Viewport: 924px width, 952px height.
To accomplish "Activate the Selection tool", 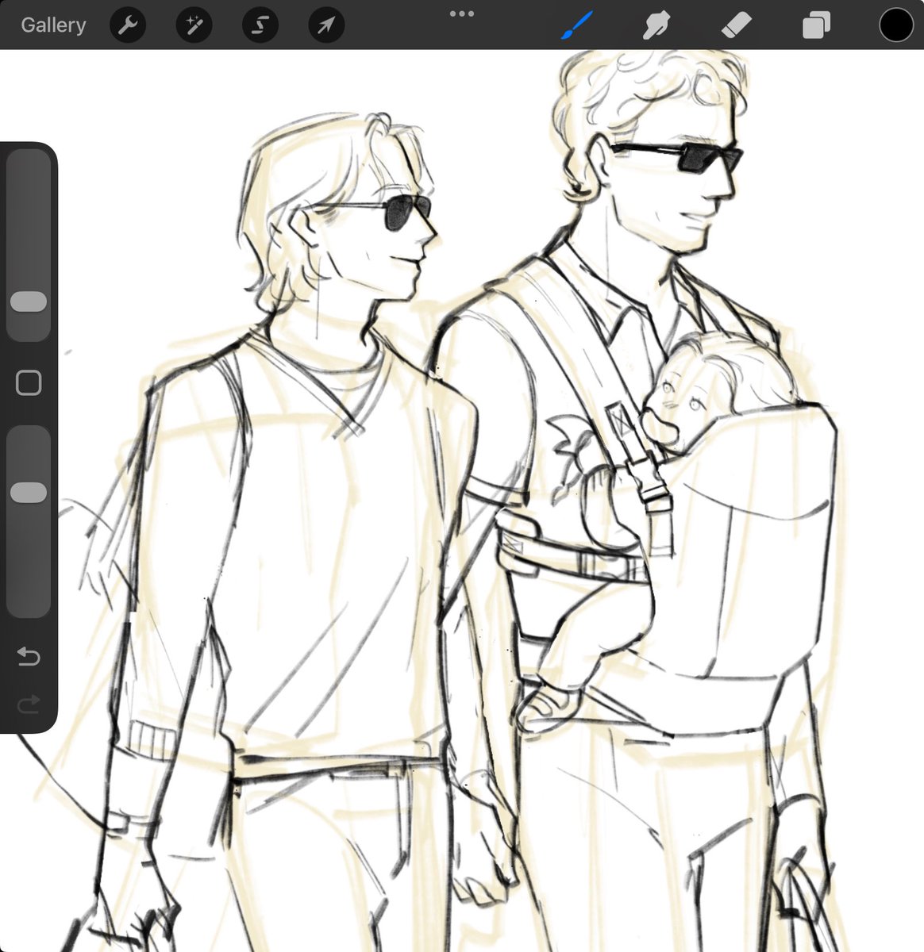I will tap(260, 25).
